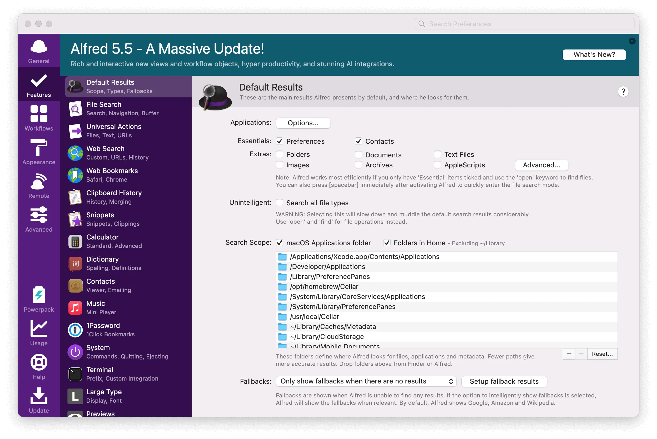Click the System power icon
657x439 pixels.
75,352
